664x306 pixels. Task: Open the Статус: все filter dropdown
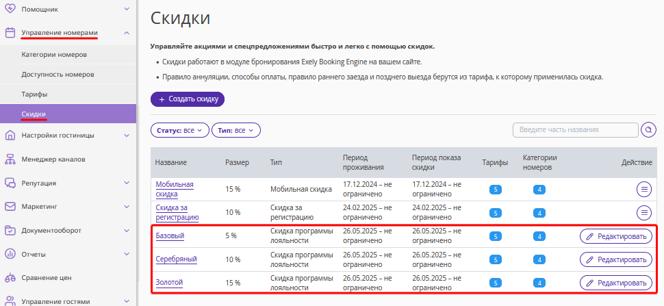pyautogui.click(x=180, y=130)
